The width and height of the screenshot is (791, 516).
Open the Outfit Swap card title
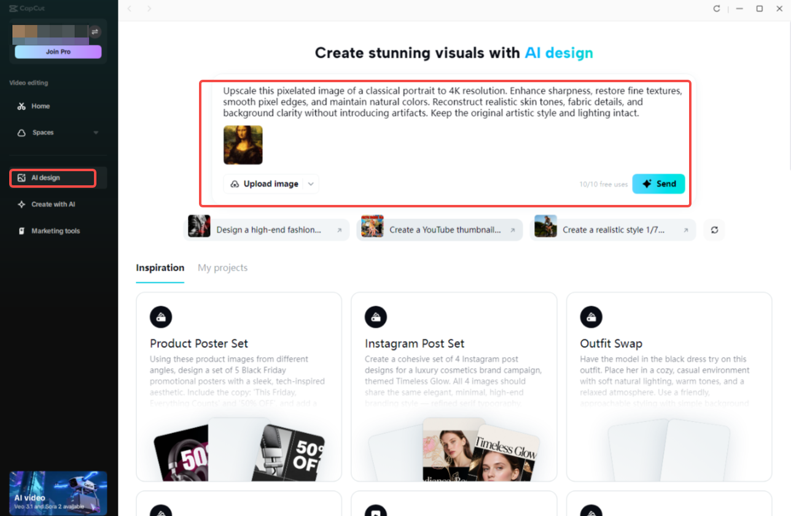(x=612, y=344)
